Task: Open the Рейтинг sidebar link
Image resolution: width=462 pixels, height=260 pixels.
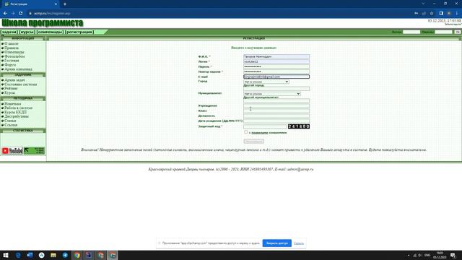Action: [11, 88]
